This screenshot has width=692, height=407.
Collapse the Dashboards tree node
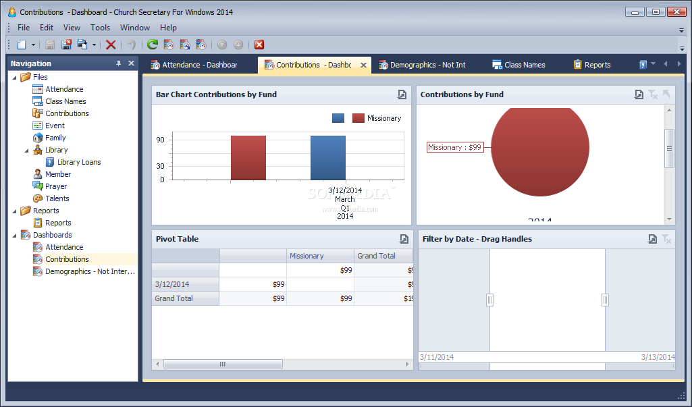click(x=15, y=236)
